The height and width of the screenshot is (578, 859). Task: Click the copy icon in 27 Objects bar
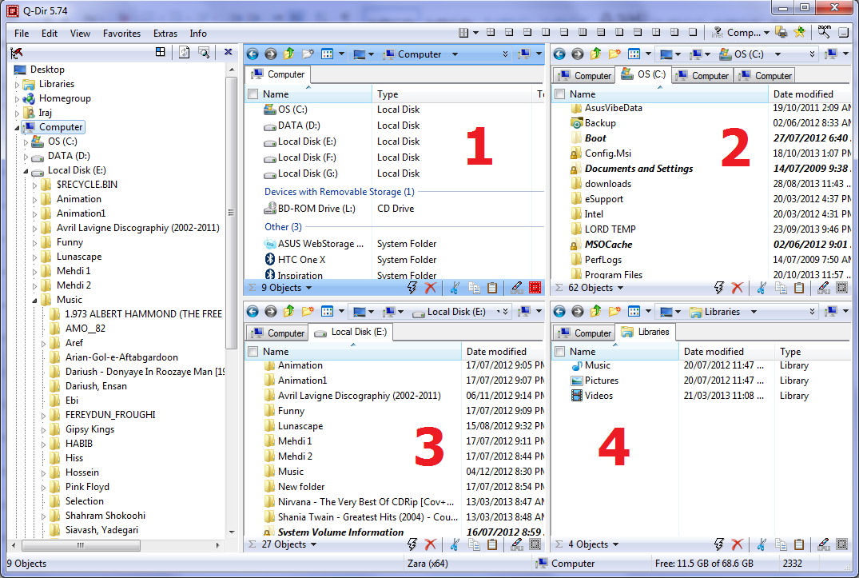pyautogui.click(x=475, y=544)
